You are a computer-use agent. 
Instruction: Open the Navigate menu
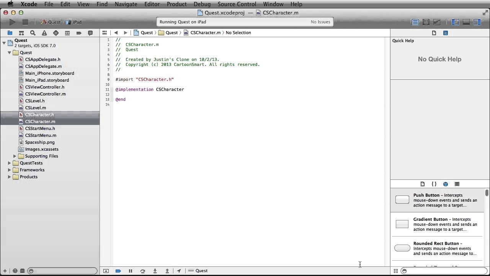pos(126,4)
